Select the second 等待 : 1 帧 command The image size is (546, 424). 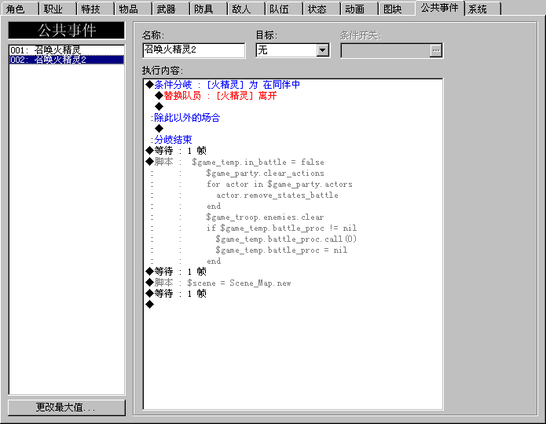pyautogui.click(x=292, y=272)
